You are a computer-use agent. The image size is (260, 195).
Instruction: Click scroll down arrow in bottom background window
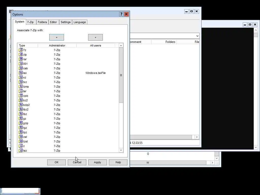coord(217,158)
